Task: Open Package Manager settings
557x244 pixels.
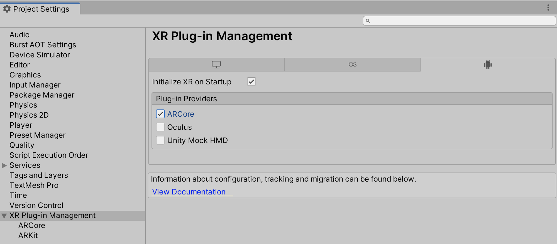Action: (42, 95)
